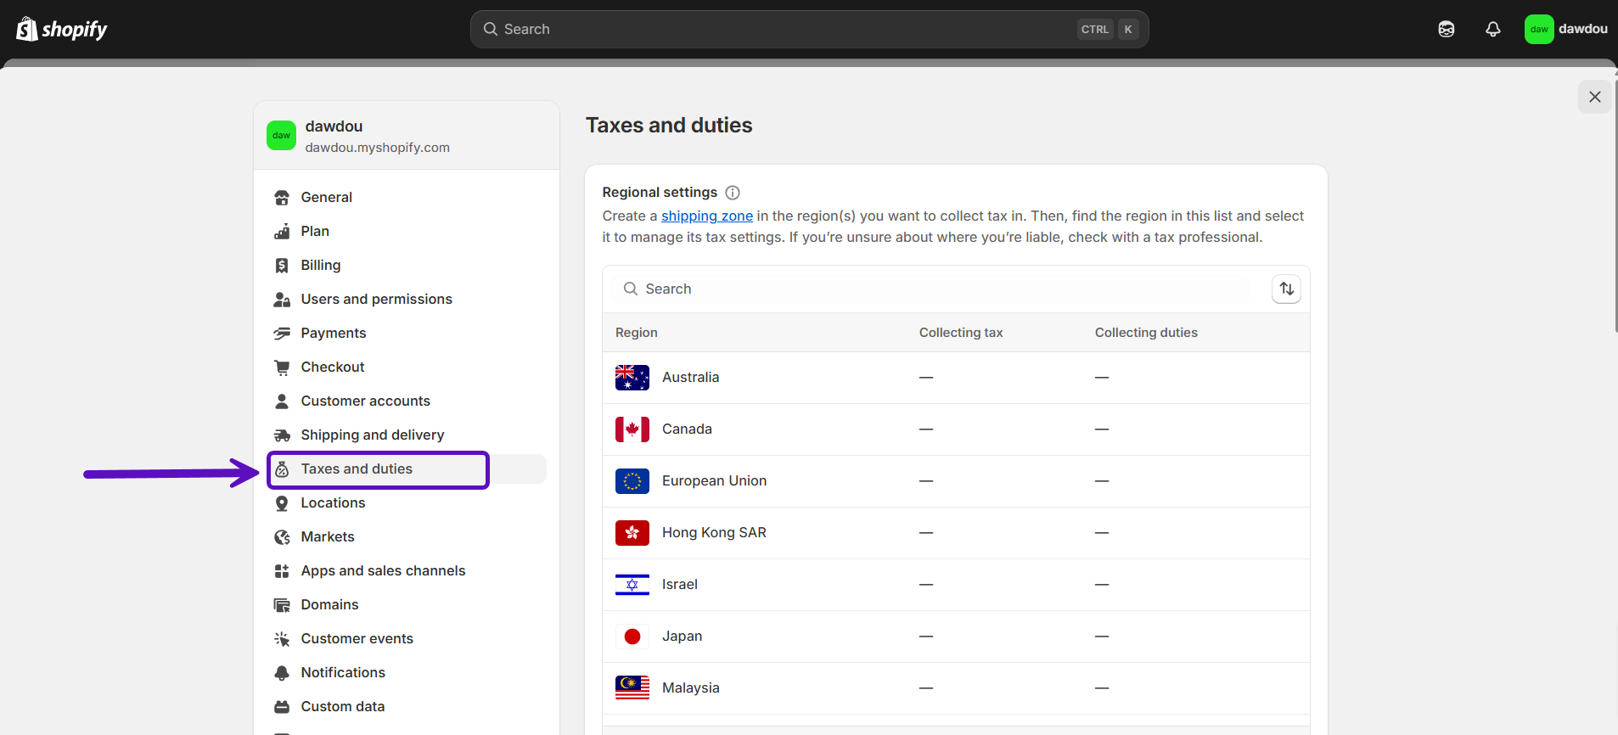
Task: Open the dawdou account menu
Action: (1565, 30)
